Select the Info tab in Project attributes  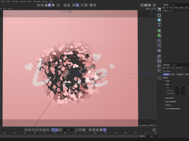172,74
